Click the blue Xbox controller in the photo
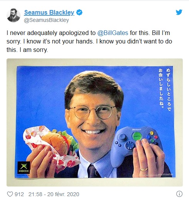This screenshot has height=200, width=189. pyautogui.click(x=136, y=143)
